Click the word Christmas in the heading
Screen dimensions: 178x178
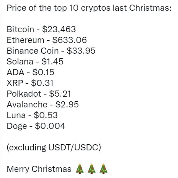[x=150, y=8]
